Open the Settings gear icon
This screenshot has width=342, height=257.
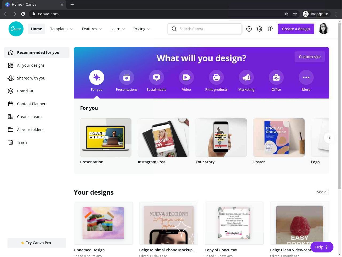[x=260, y=29]
